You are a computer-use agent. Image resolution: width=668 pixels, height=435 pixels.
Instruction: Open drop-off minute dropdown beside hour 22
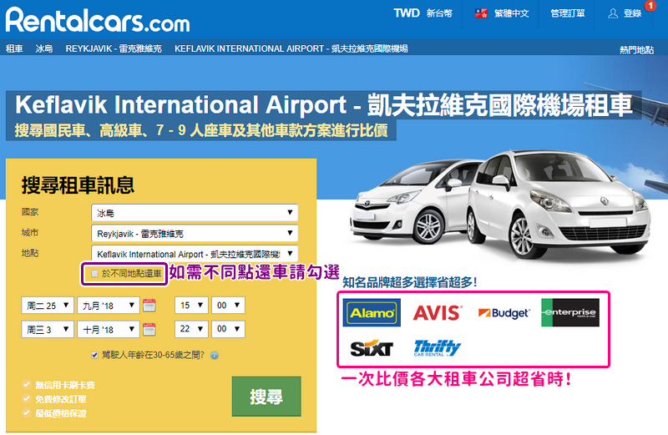228,329
